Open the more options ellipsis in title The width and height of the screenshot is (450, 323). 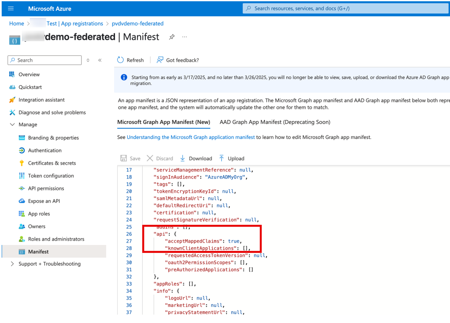point(185,37)
